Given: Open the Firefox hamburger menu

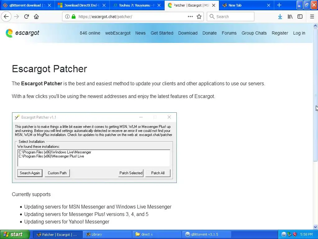Looking at the screenshot, I should (312, 16).
